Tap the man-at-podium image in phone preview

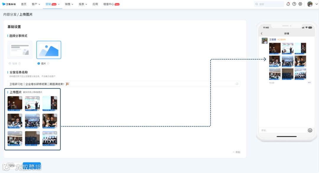[x=275, y=48]
